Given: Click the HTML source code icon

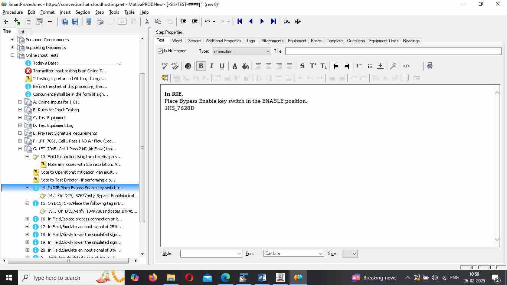Looking at the screenshot, I should pyautogui.click(x=406, y=66).
